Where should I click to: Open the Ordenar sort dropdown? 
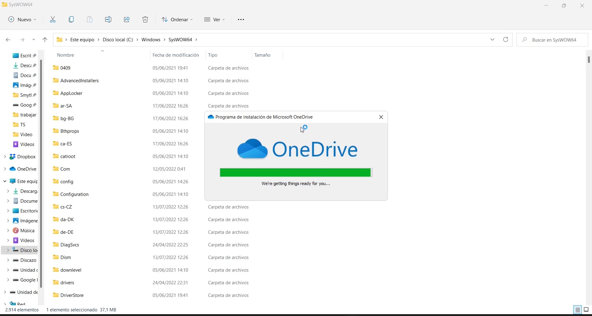click(x=177, y=20)
